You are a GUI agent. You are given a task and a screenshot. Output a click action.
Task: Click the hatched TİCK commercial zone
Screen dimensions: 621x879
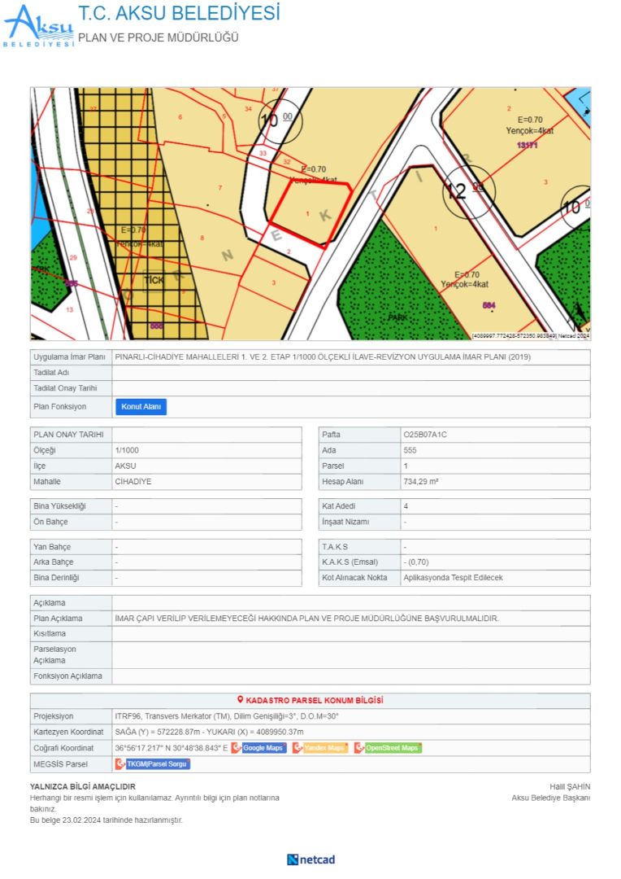[154, 280]
